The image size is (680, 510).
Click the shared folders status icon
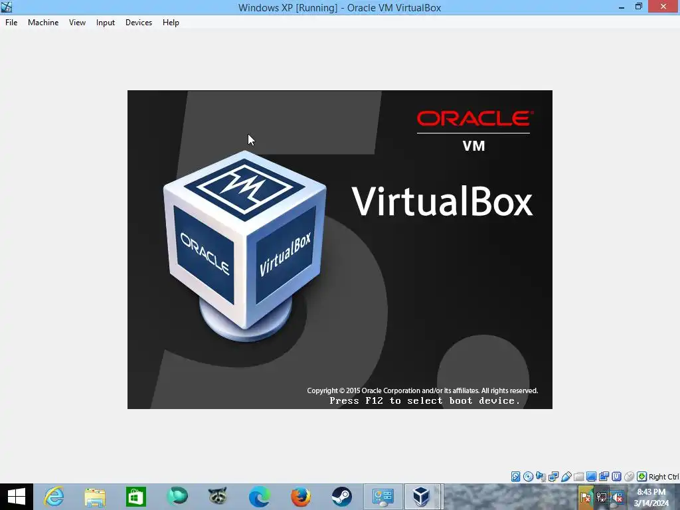point(578,477)
